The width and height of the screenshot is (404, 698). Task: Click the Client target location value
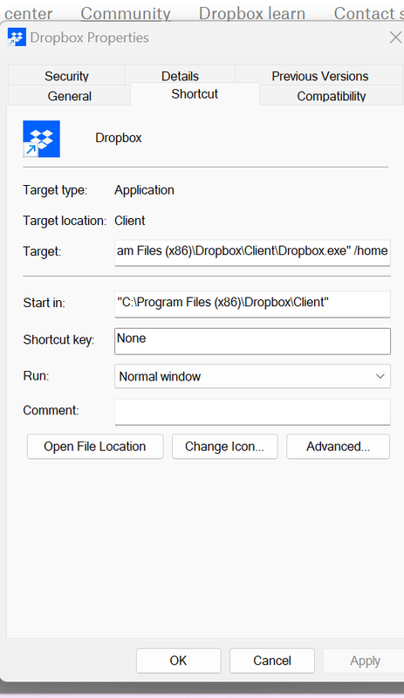[x=130, y=221]
